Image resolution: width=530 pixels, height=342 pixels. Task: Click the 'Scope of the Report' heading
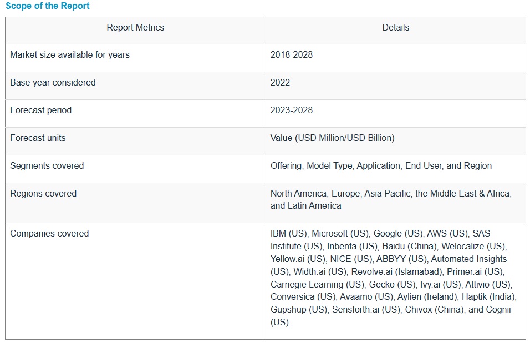click(47, 6)
